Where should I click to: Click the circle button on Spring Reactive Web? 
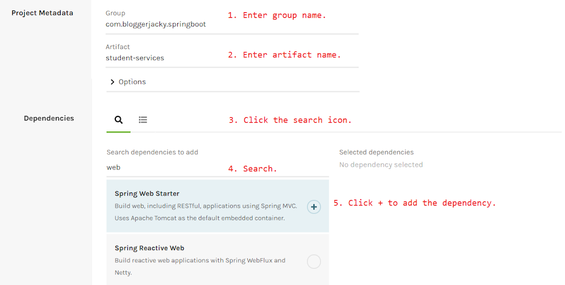pyautogui.click(x=313, y=262)
